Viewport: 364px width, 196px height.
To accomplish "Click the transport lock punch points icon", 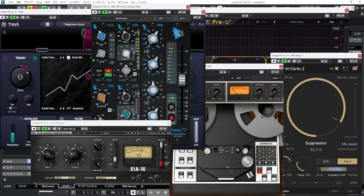I will (x=133, y=192).
